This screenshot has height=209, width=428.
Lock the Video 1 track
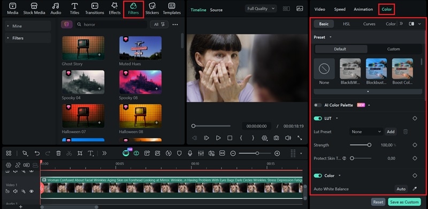[7, 191]
